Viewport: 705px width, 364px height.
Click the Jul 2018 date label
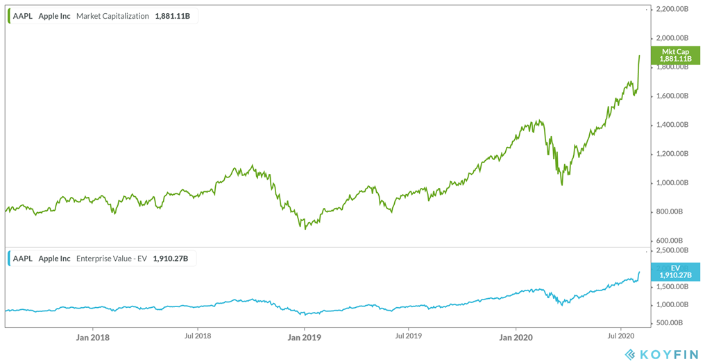point(196,336)
